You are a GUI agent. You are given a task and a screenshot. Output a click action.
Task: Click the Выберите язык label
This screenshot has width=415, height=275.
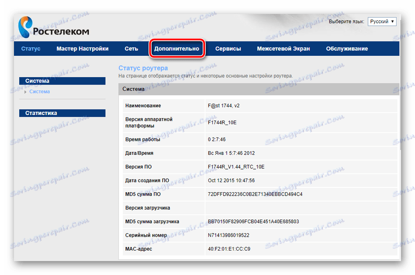coord(346,22)
